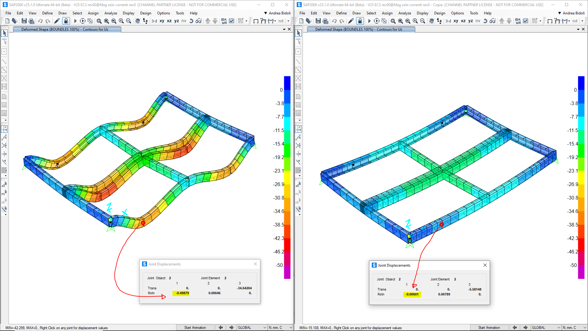This screenshot has width=588, height=331.
Task: Toggle the lock model icon in left window
Action: [x=66, y=21]
